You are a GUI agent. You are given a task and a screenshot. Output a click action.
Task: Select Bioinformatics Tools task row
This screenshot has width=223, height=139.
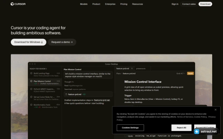pyautogui.click(x=45, y=106)
